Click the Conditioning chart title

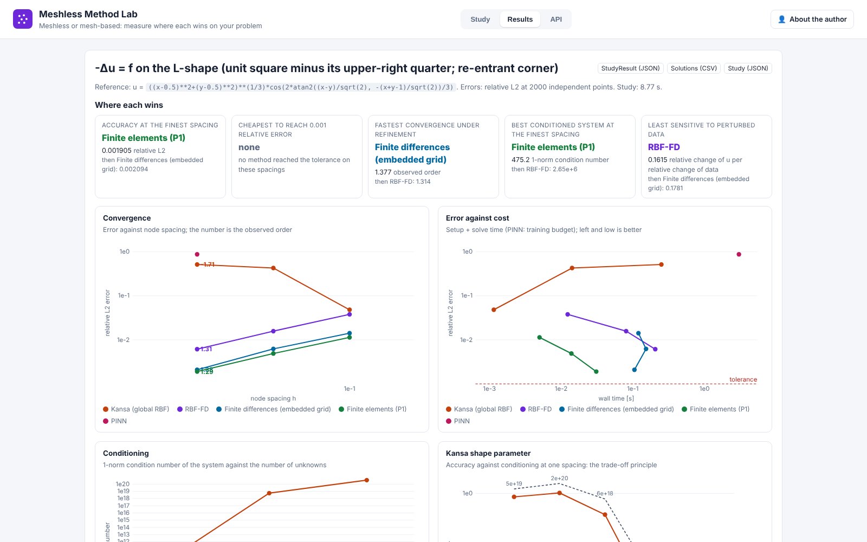tap(126, 453)
